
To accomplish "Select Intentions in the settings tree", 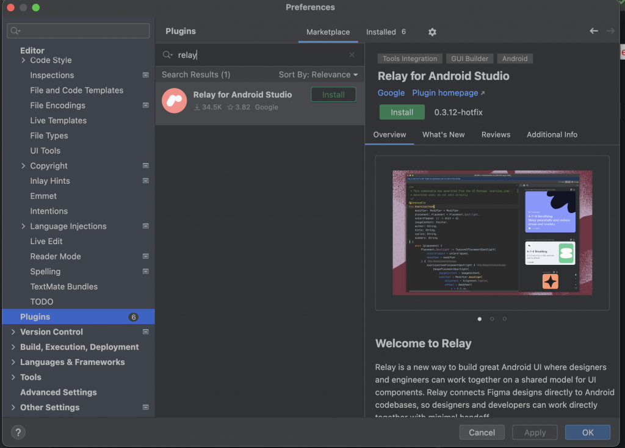I will [49, 211].
